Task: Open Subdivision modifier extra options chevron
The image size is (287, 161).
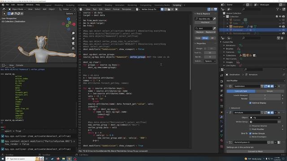Action: pyautogui.click(x=276, y=86)
